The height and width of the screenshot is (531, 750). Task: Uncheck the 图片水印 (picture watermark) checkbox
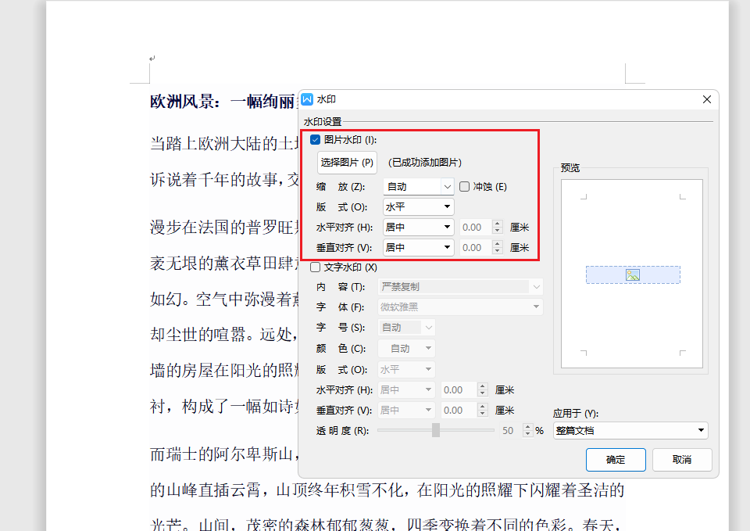[x=315, y=139]
